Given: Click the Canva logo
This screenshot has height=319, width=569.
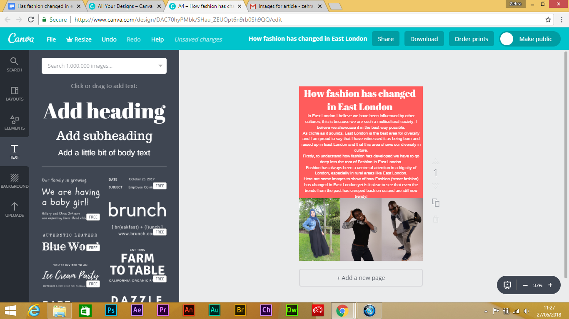Looking at the screenshot, I should click(21, 39).
